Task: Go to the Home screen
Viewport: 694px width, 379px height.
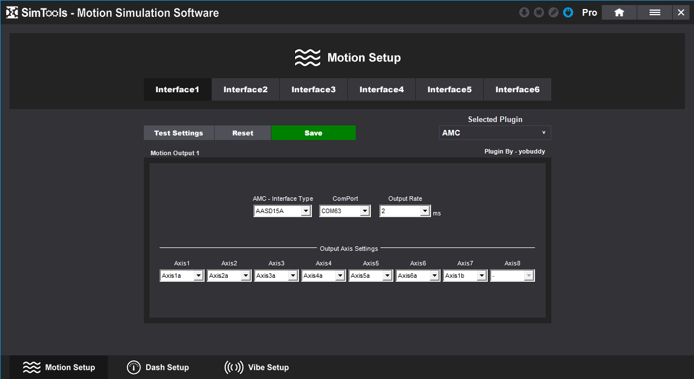Action: coord(619,12)
